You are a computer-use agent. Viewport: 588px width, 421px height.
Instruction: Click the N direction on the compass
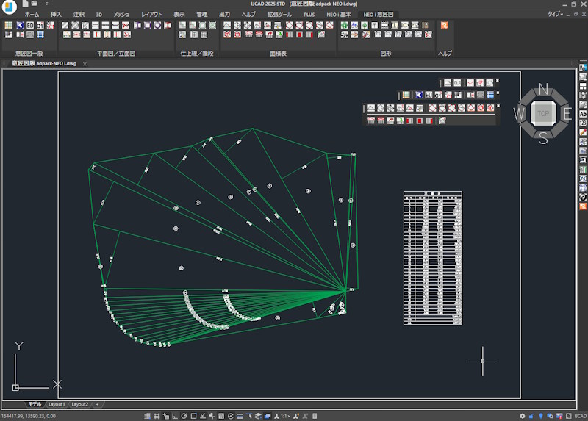(x=543, y=89)
